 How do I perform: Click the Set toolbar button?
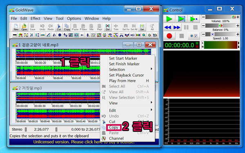pyautogui.click(x=142, y=27)
